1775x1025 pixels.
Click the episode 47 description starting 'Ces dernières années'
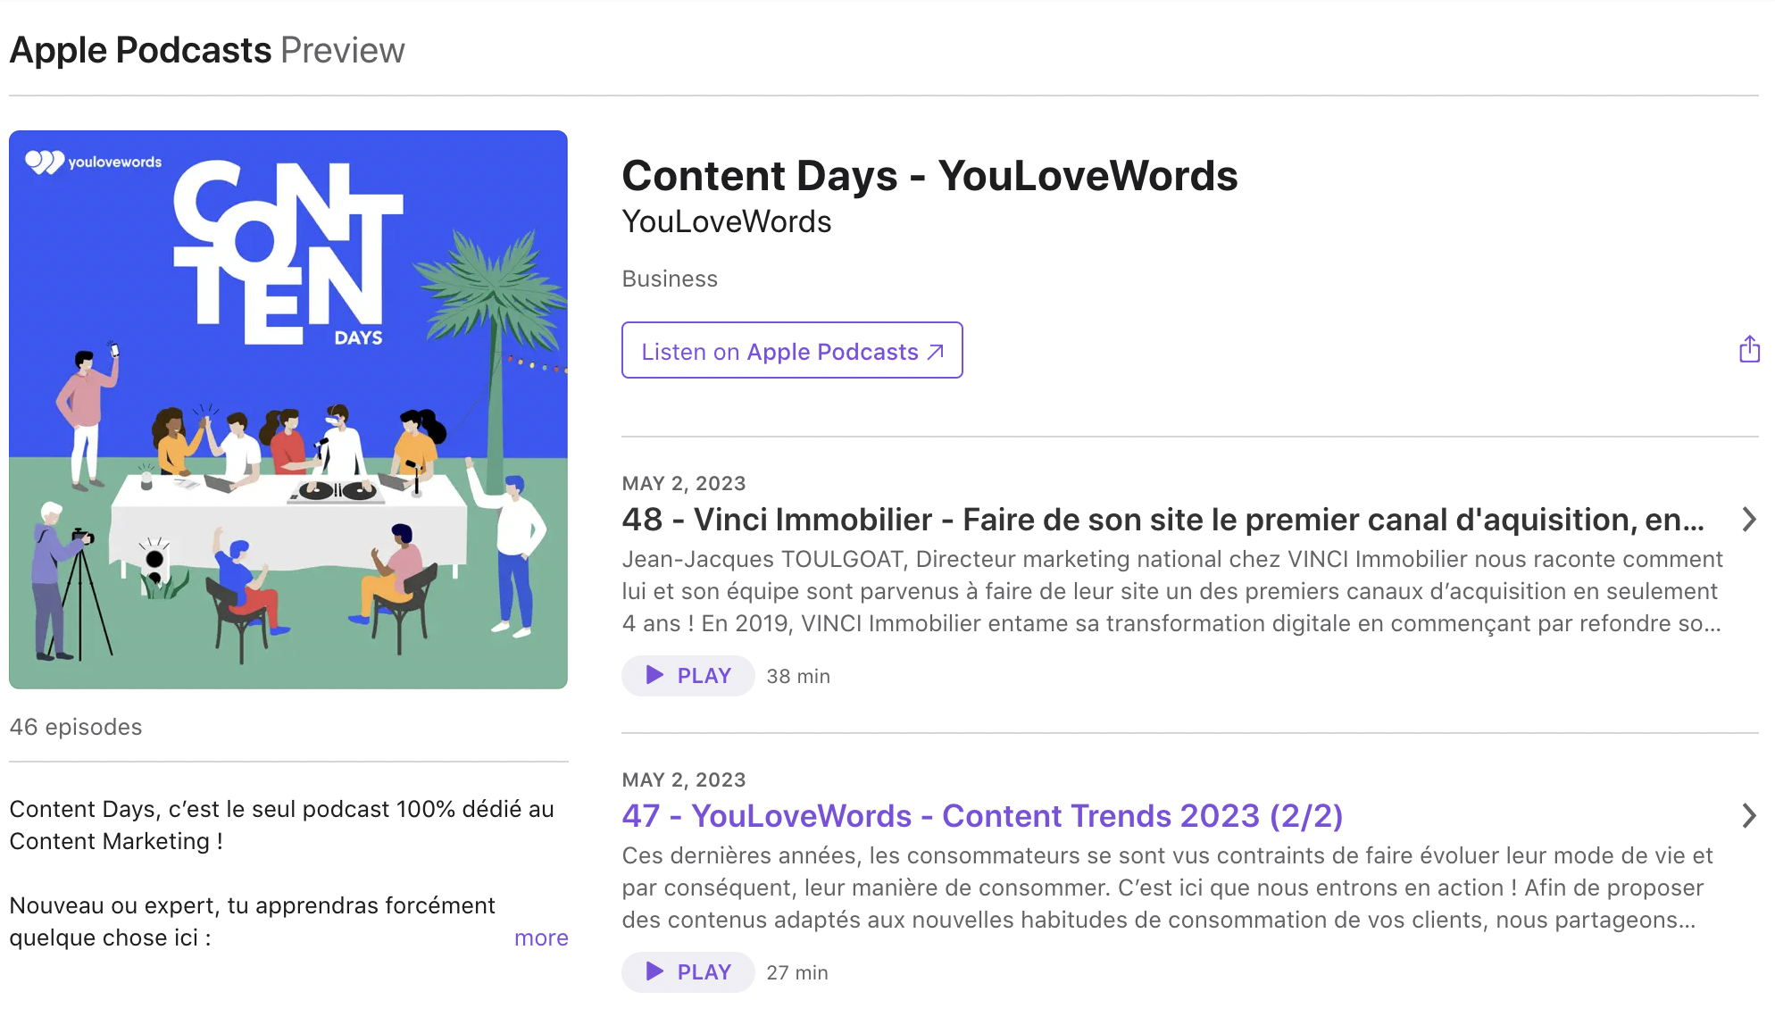[1168, 887]
